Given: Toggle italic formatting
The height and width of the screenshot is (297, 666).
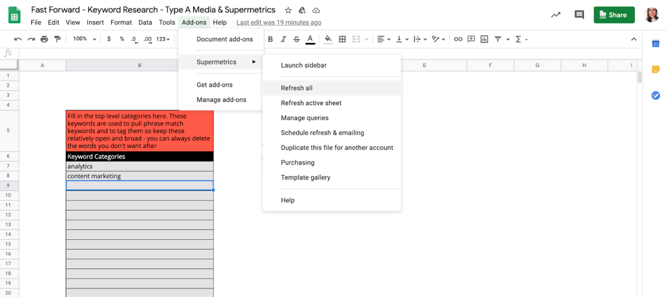Looking at the screenshot, I should tap(284, 39).
